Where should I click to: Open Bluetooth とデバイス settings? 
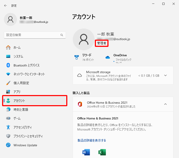[x=35, y=65]
